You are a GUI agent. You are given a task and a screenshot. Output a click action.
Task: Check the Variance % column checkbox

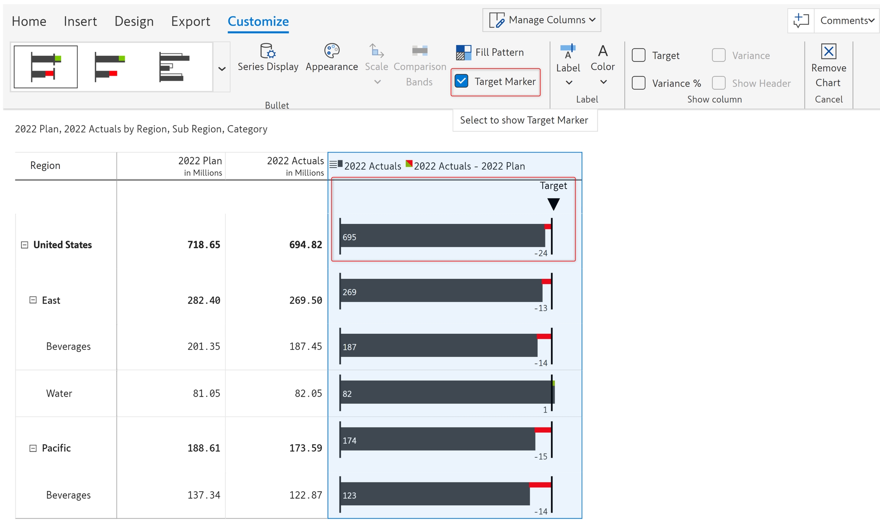point(639,83)
